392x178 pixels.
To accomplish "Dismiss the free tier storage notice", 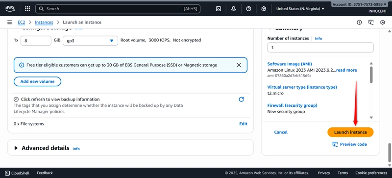I will coord(239,65).
